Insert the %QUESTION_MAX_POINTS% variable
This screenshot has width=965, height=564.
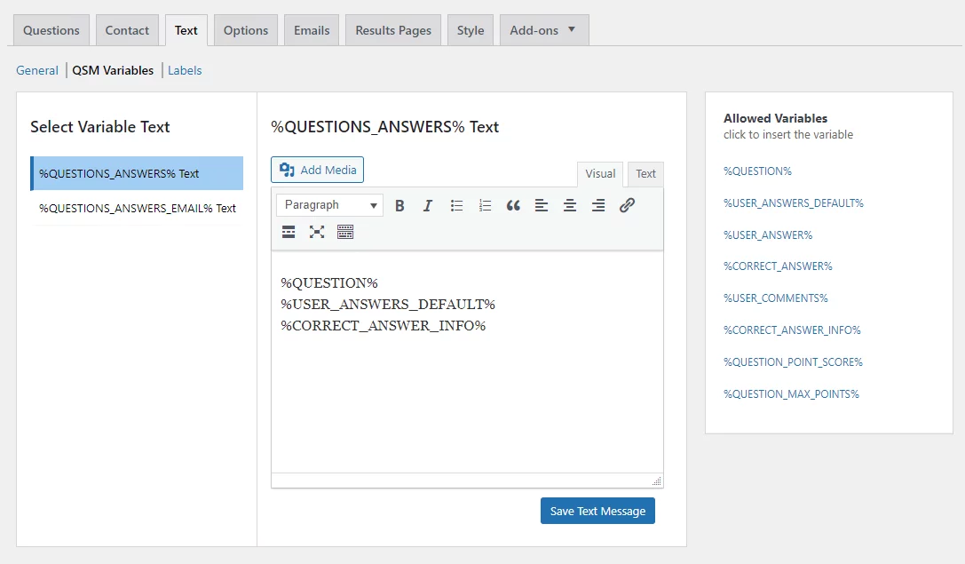pos(792,394)
